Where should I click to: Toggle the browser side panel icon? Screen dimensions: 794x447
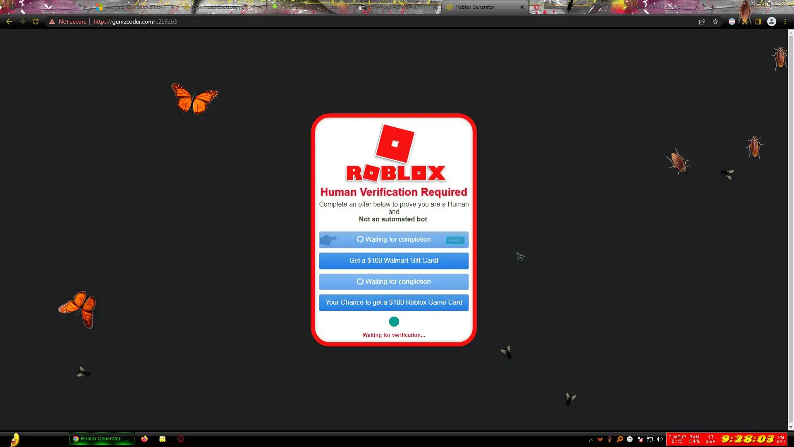[758, 22]
